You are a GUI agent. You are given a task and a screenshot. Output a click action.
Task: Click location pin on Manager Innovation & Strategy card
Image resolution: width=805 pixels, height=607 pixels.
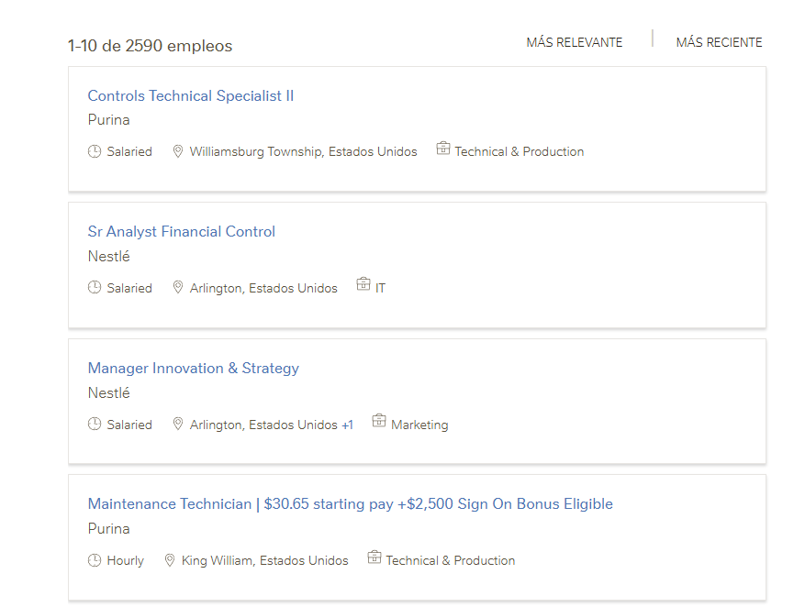178,424
